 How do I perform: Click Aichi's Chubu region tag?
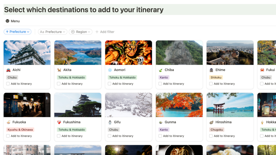pyautogui.click(x=12, y=77)
